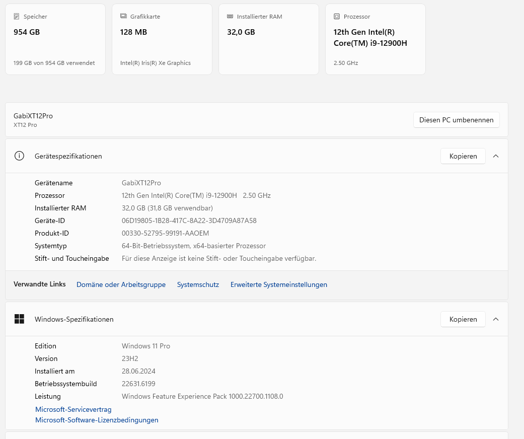Open the Microsoft-Software-Lizenzbedingungen link
524x439 pixels.
pos(97,420)
